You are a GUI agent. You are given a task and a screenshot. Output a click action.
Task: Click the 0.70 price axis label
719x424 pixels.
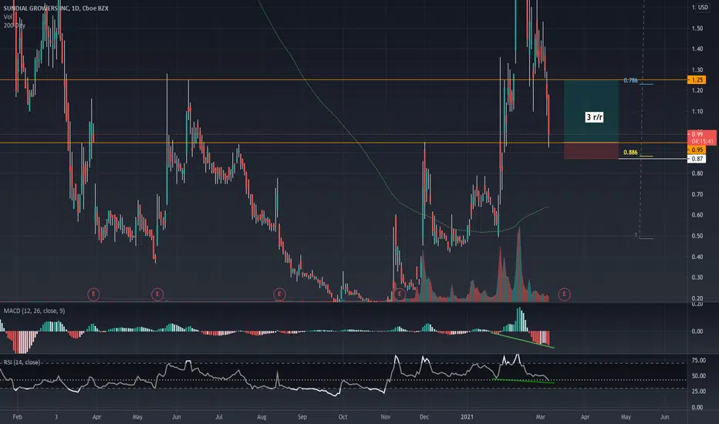click(x=697, y=194)
